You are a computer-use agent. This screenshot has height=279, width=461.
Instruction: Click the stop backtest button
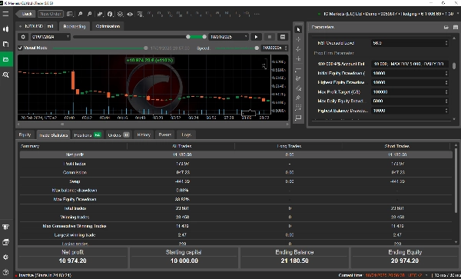tap(270, 37)
